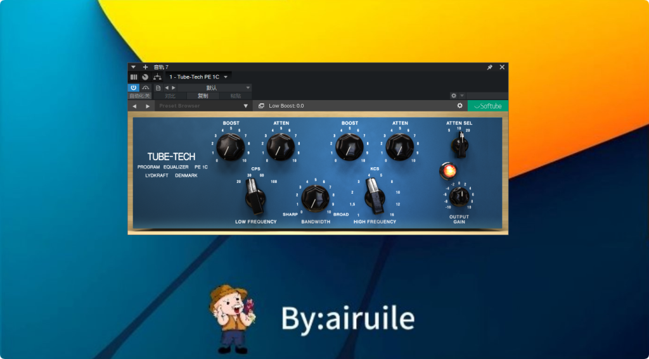Expand the Preset Browser dropdown triangle
Viewport: 649px width, 359px height.
(x=245, y=106)
